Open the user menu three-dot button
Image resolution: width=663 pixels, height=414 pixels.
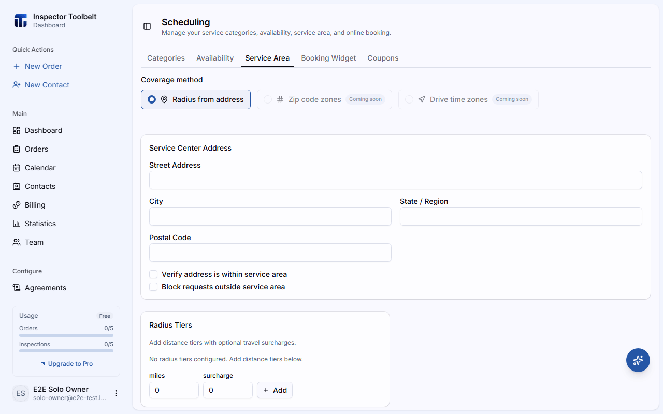tap(116, 393)
